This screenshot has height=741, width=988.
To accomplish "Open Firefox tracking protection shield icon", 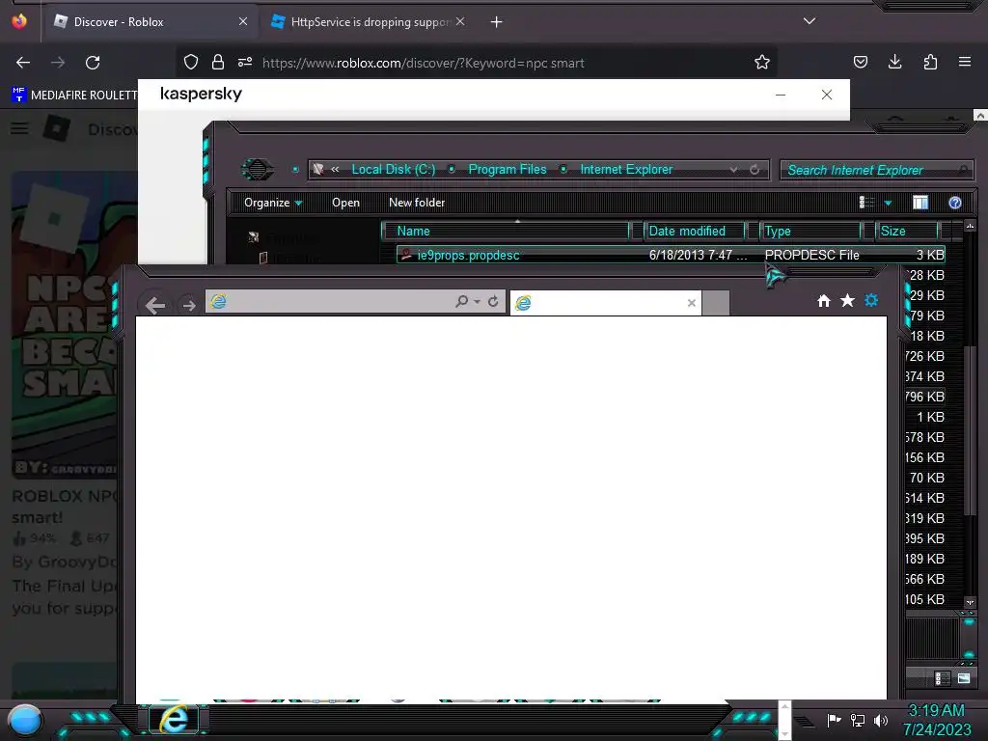I will click(191, 63).
